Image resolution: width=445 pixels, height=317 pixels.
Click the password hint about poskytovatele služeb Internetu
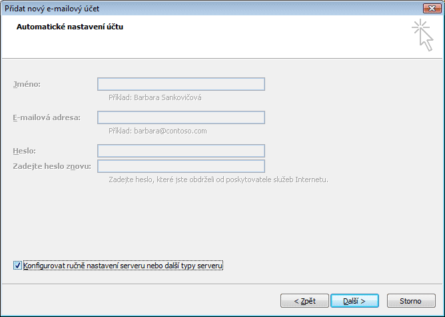(219, 180)
